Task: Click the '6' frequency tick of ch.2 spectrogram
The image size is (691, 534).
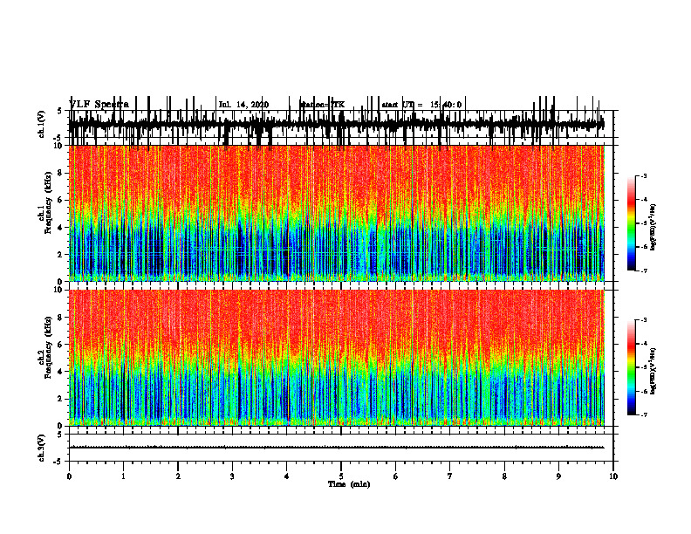Action: click(61, 345)
